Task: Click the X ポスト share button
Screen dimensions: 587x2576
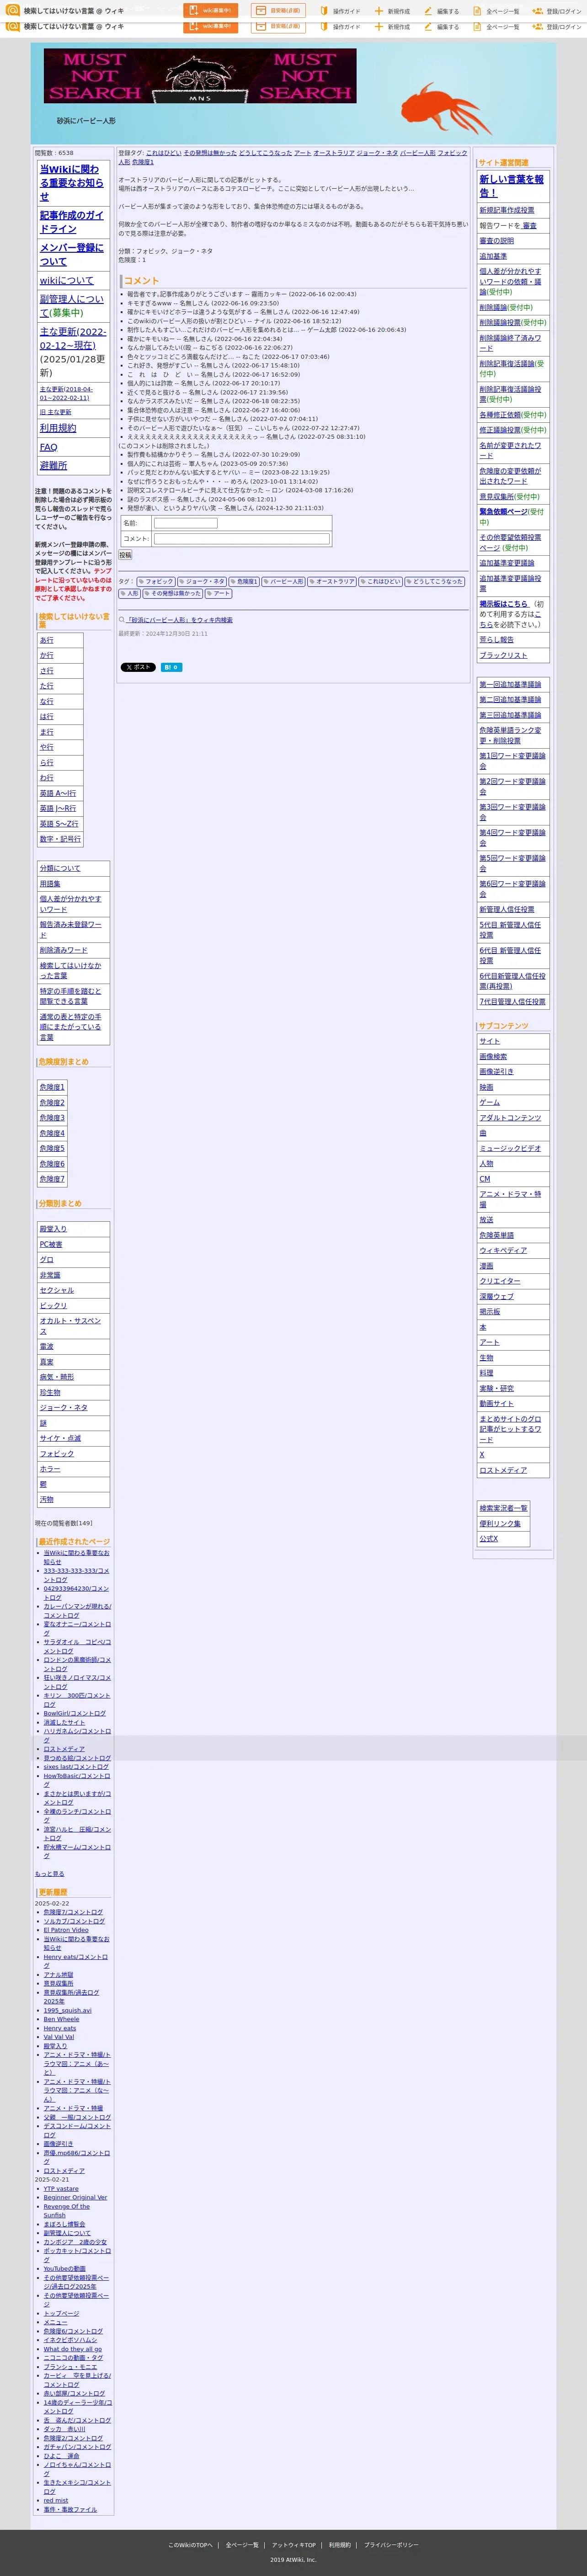Action: pos(138,667)
